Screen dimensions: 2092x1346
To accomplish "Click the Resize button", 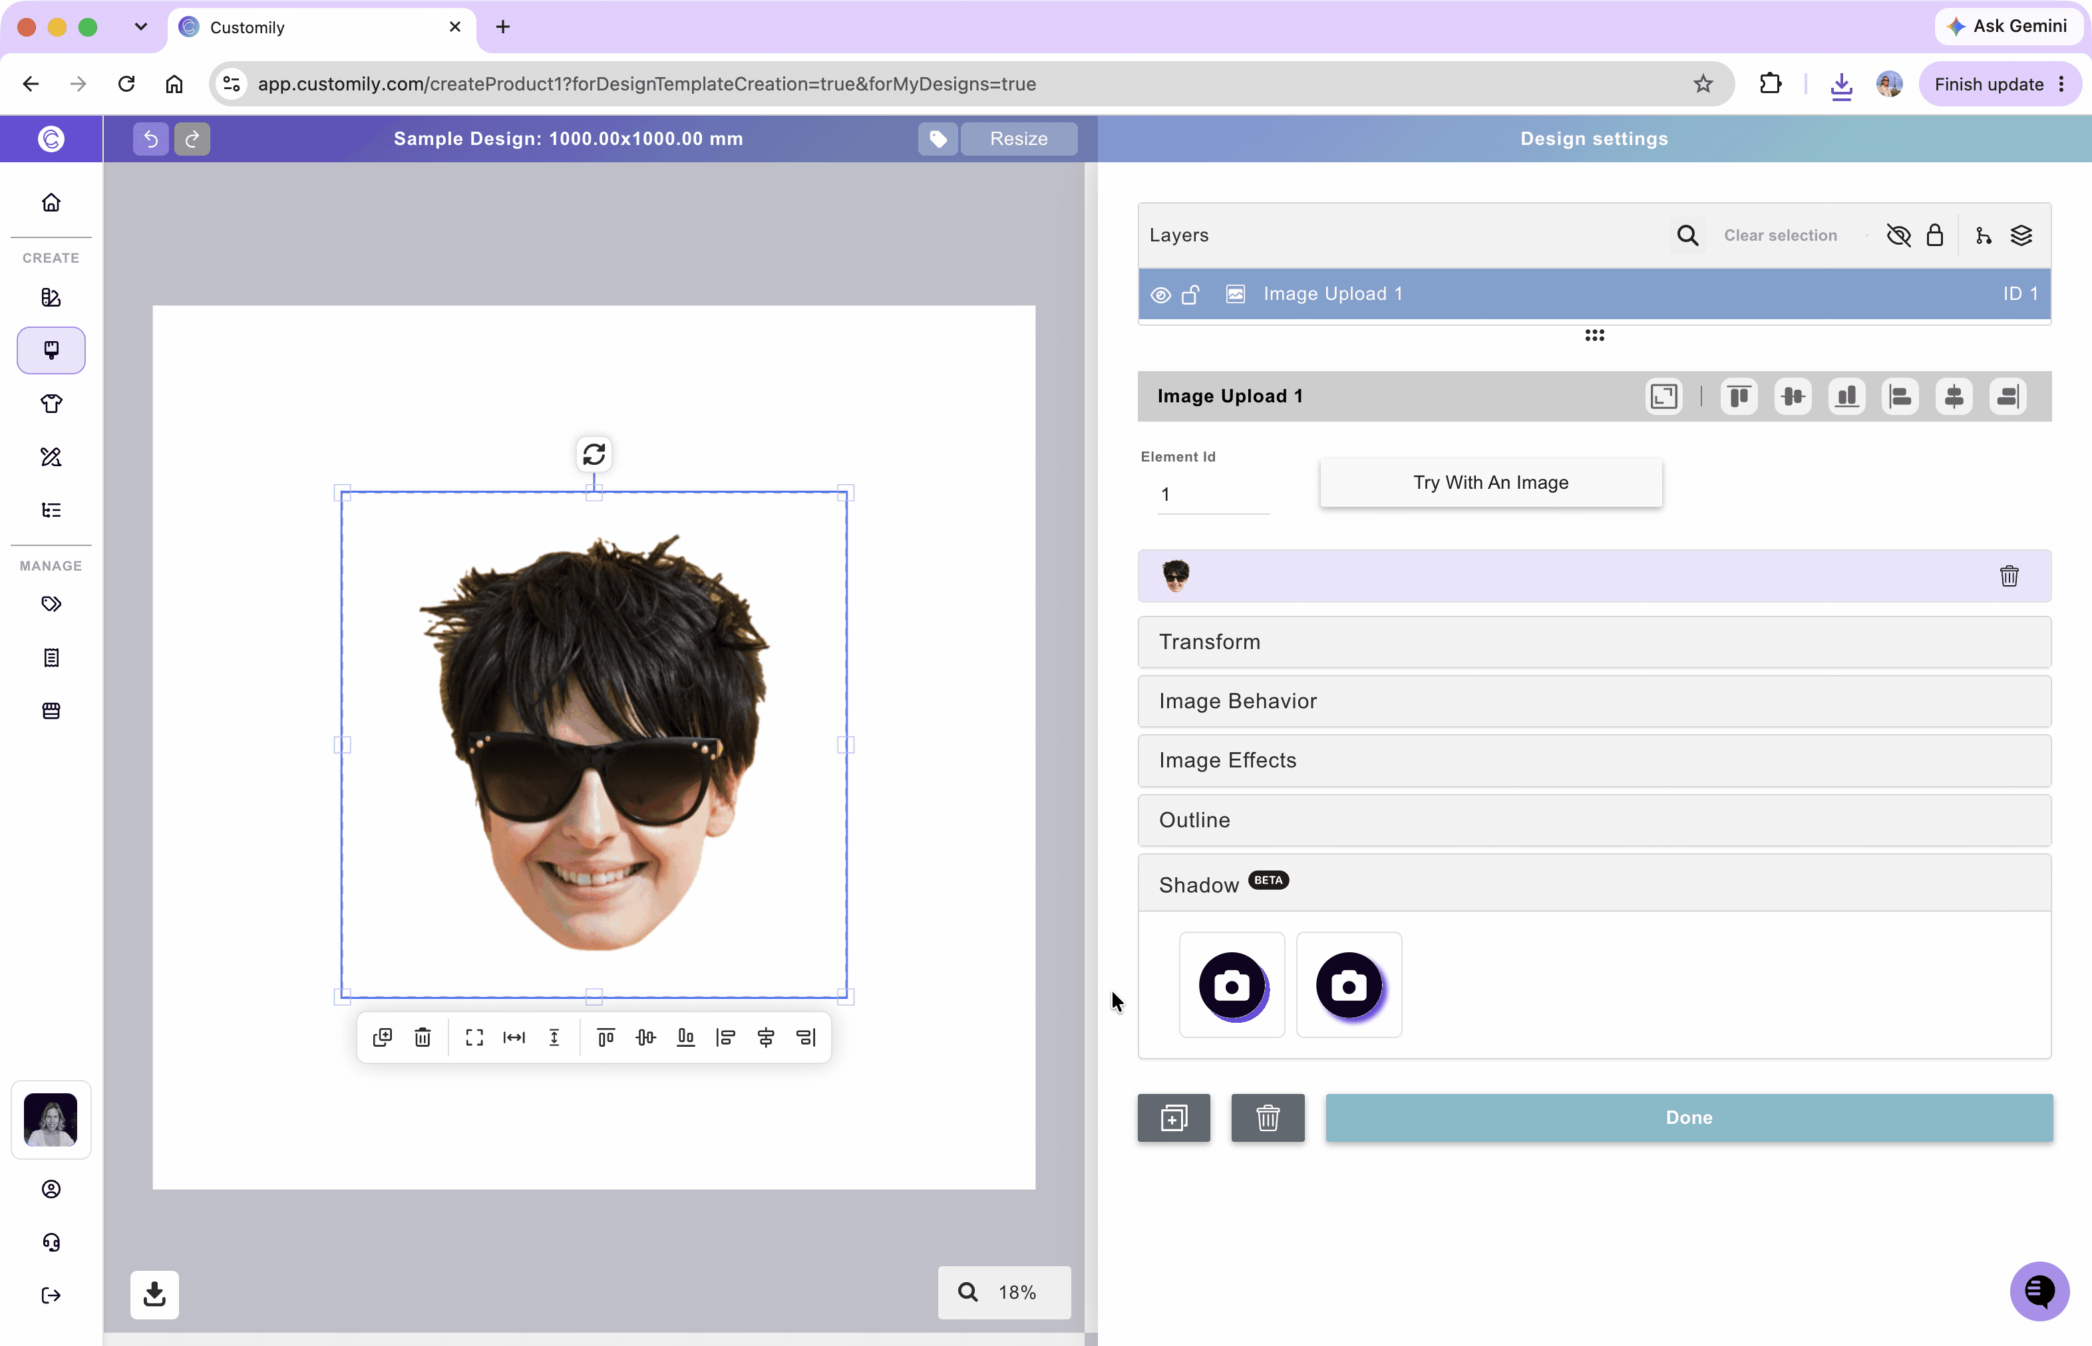I will (x=1018, y=139).
